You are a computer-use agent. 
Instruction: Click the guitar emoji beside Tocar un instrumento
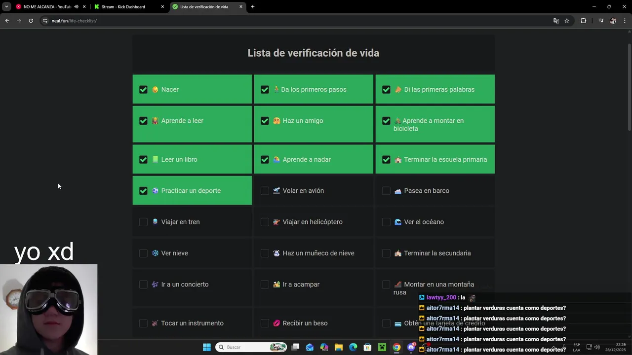[155, 323]
